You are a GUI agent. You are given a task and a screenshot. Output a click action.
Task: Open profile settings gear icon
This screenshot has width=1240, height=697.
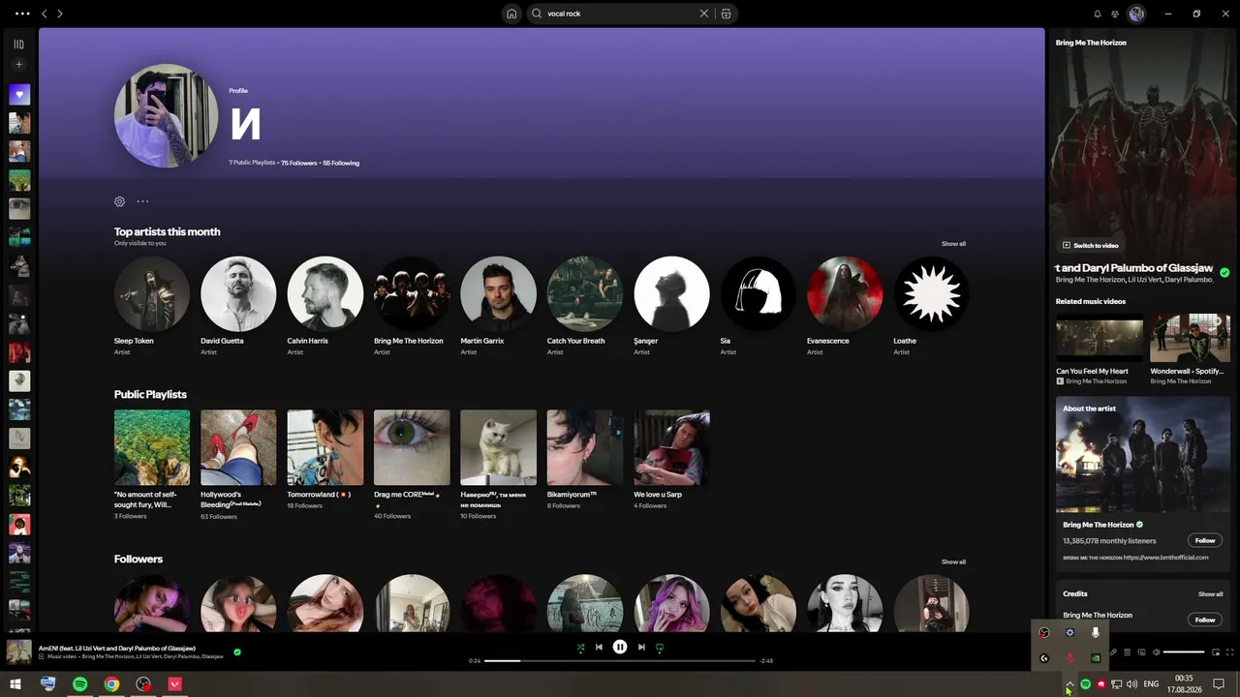pyautogui.click(x=119, y=201)
